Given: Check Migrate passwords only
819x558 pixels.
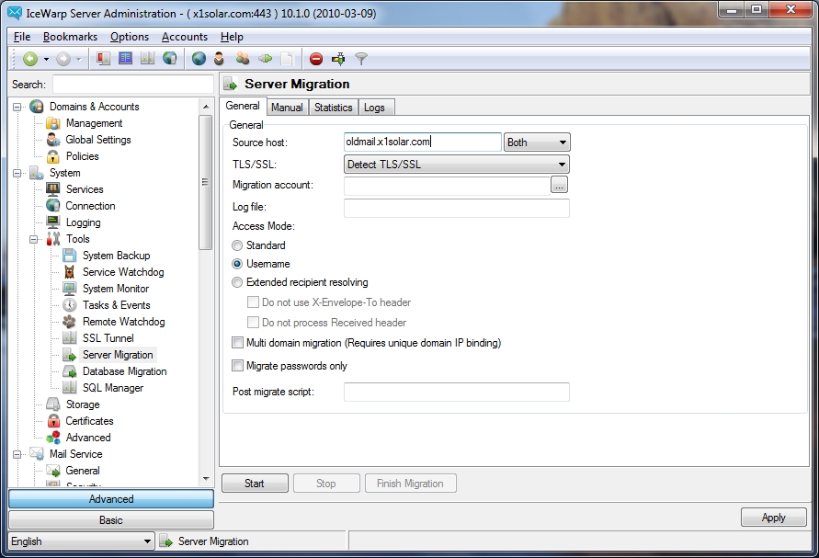Looking at the screenshot, I should [237, 364].
